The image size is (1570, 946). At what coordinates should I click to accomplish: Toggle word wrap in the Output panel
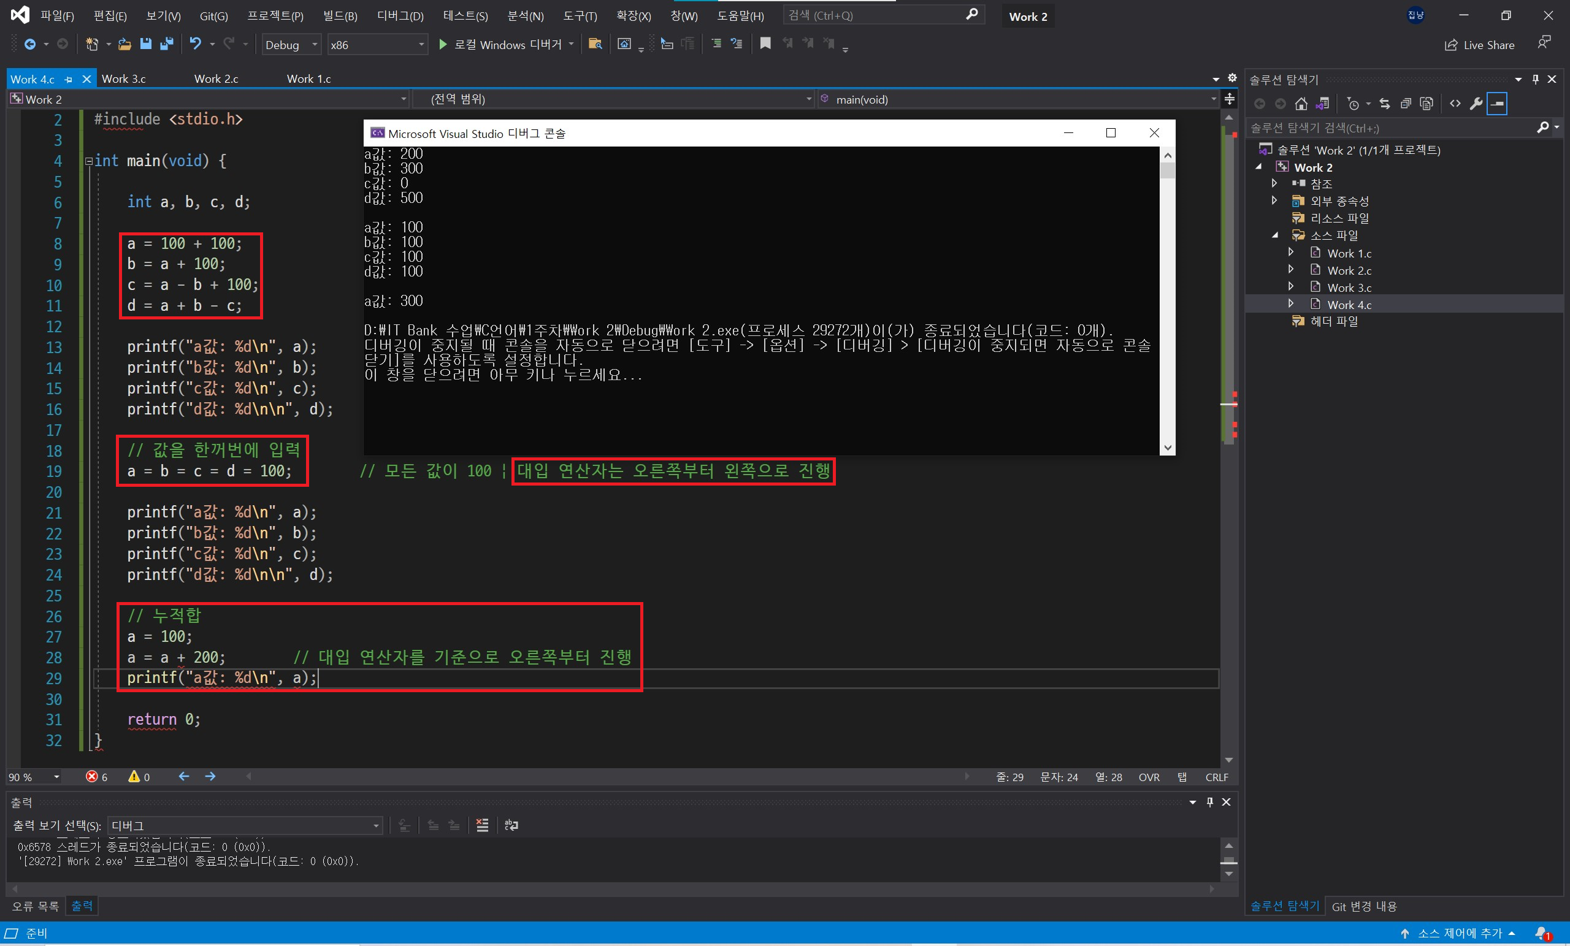coord(511,826)
